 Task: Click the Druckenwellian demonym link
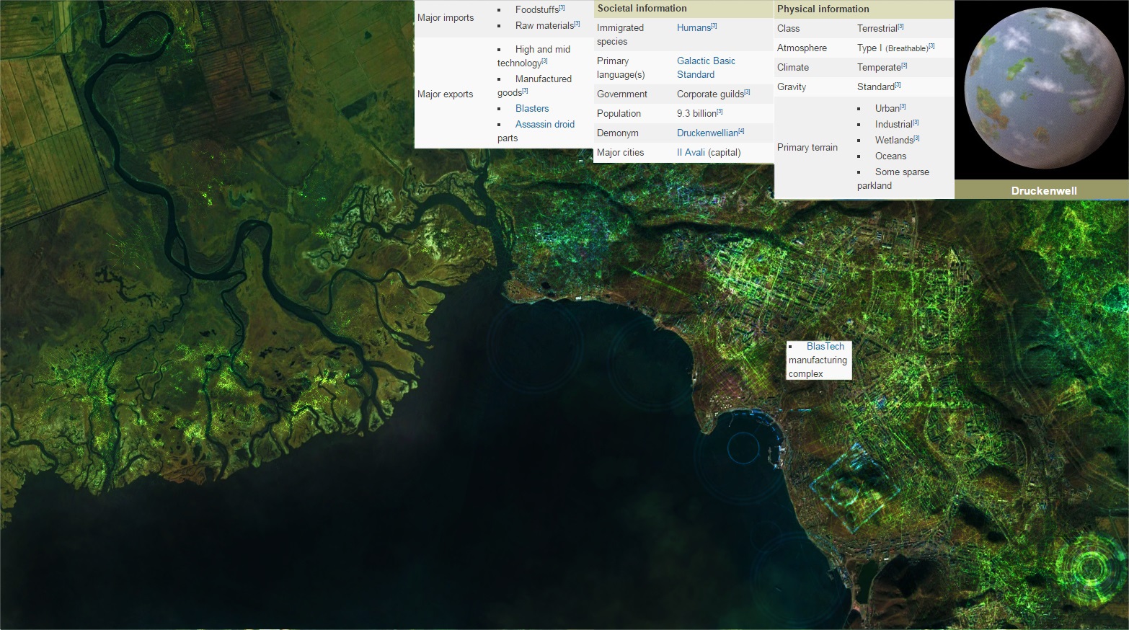click(707, 133)
